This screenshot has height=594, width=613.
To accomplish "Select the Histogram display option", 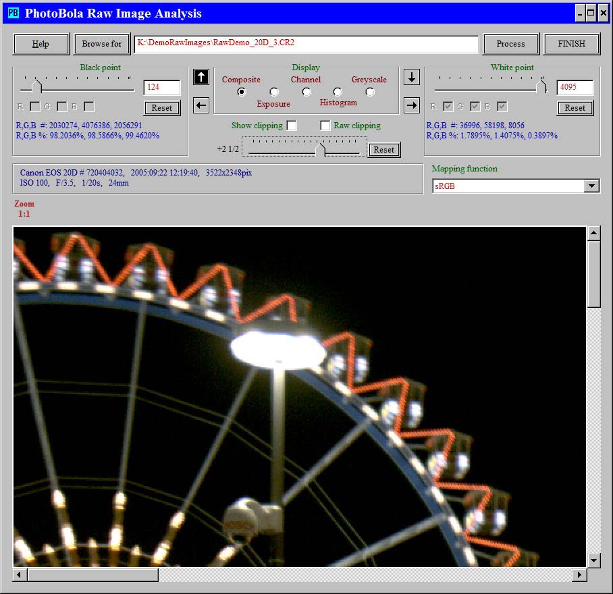I will click(338, 92).
